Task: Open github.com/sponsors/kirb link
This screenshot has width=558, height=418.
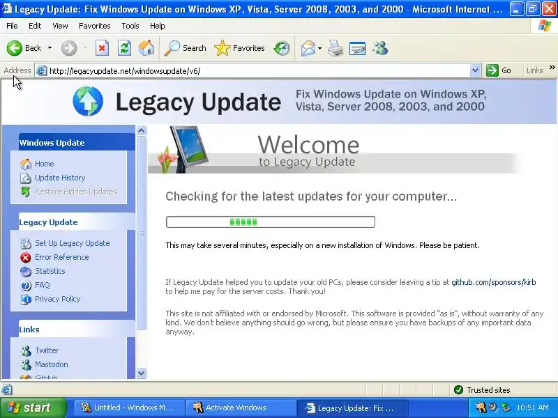Action: 494,282
